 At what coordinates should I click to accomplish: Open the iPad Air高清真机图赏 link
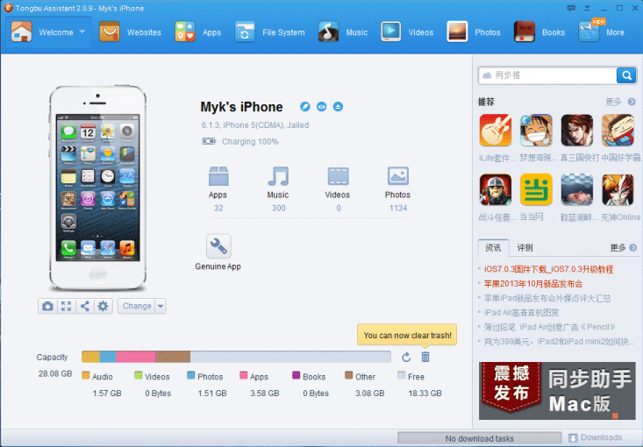pos(521,313)
